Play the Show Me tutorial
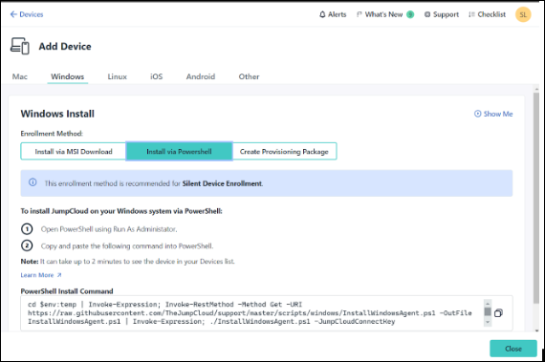The image size is (545, 362). point(493,114)
